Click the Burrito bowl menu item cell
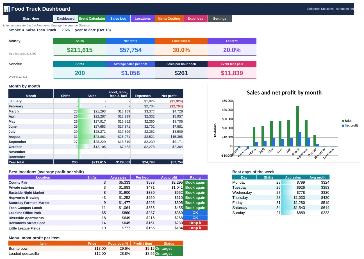 43,249
